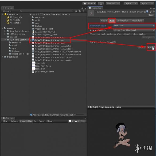Expand the Packages folder tree
Image resolution: width=156 pixels, height=156 pixels.
(3, 57)
